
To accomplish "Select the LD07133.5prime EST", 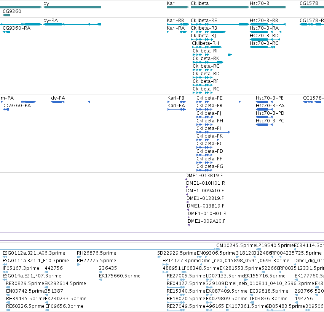I will tap(225, 276).
